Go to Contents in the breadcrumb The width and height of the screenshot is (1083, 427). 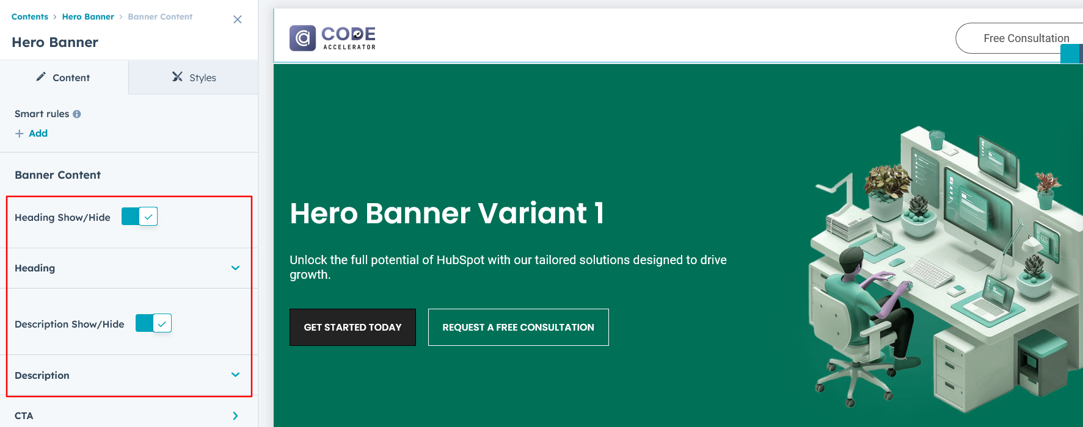[30, 16]
